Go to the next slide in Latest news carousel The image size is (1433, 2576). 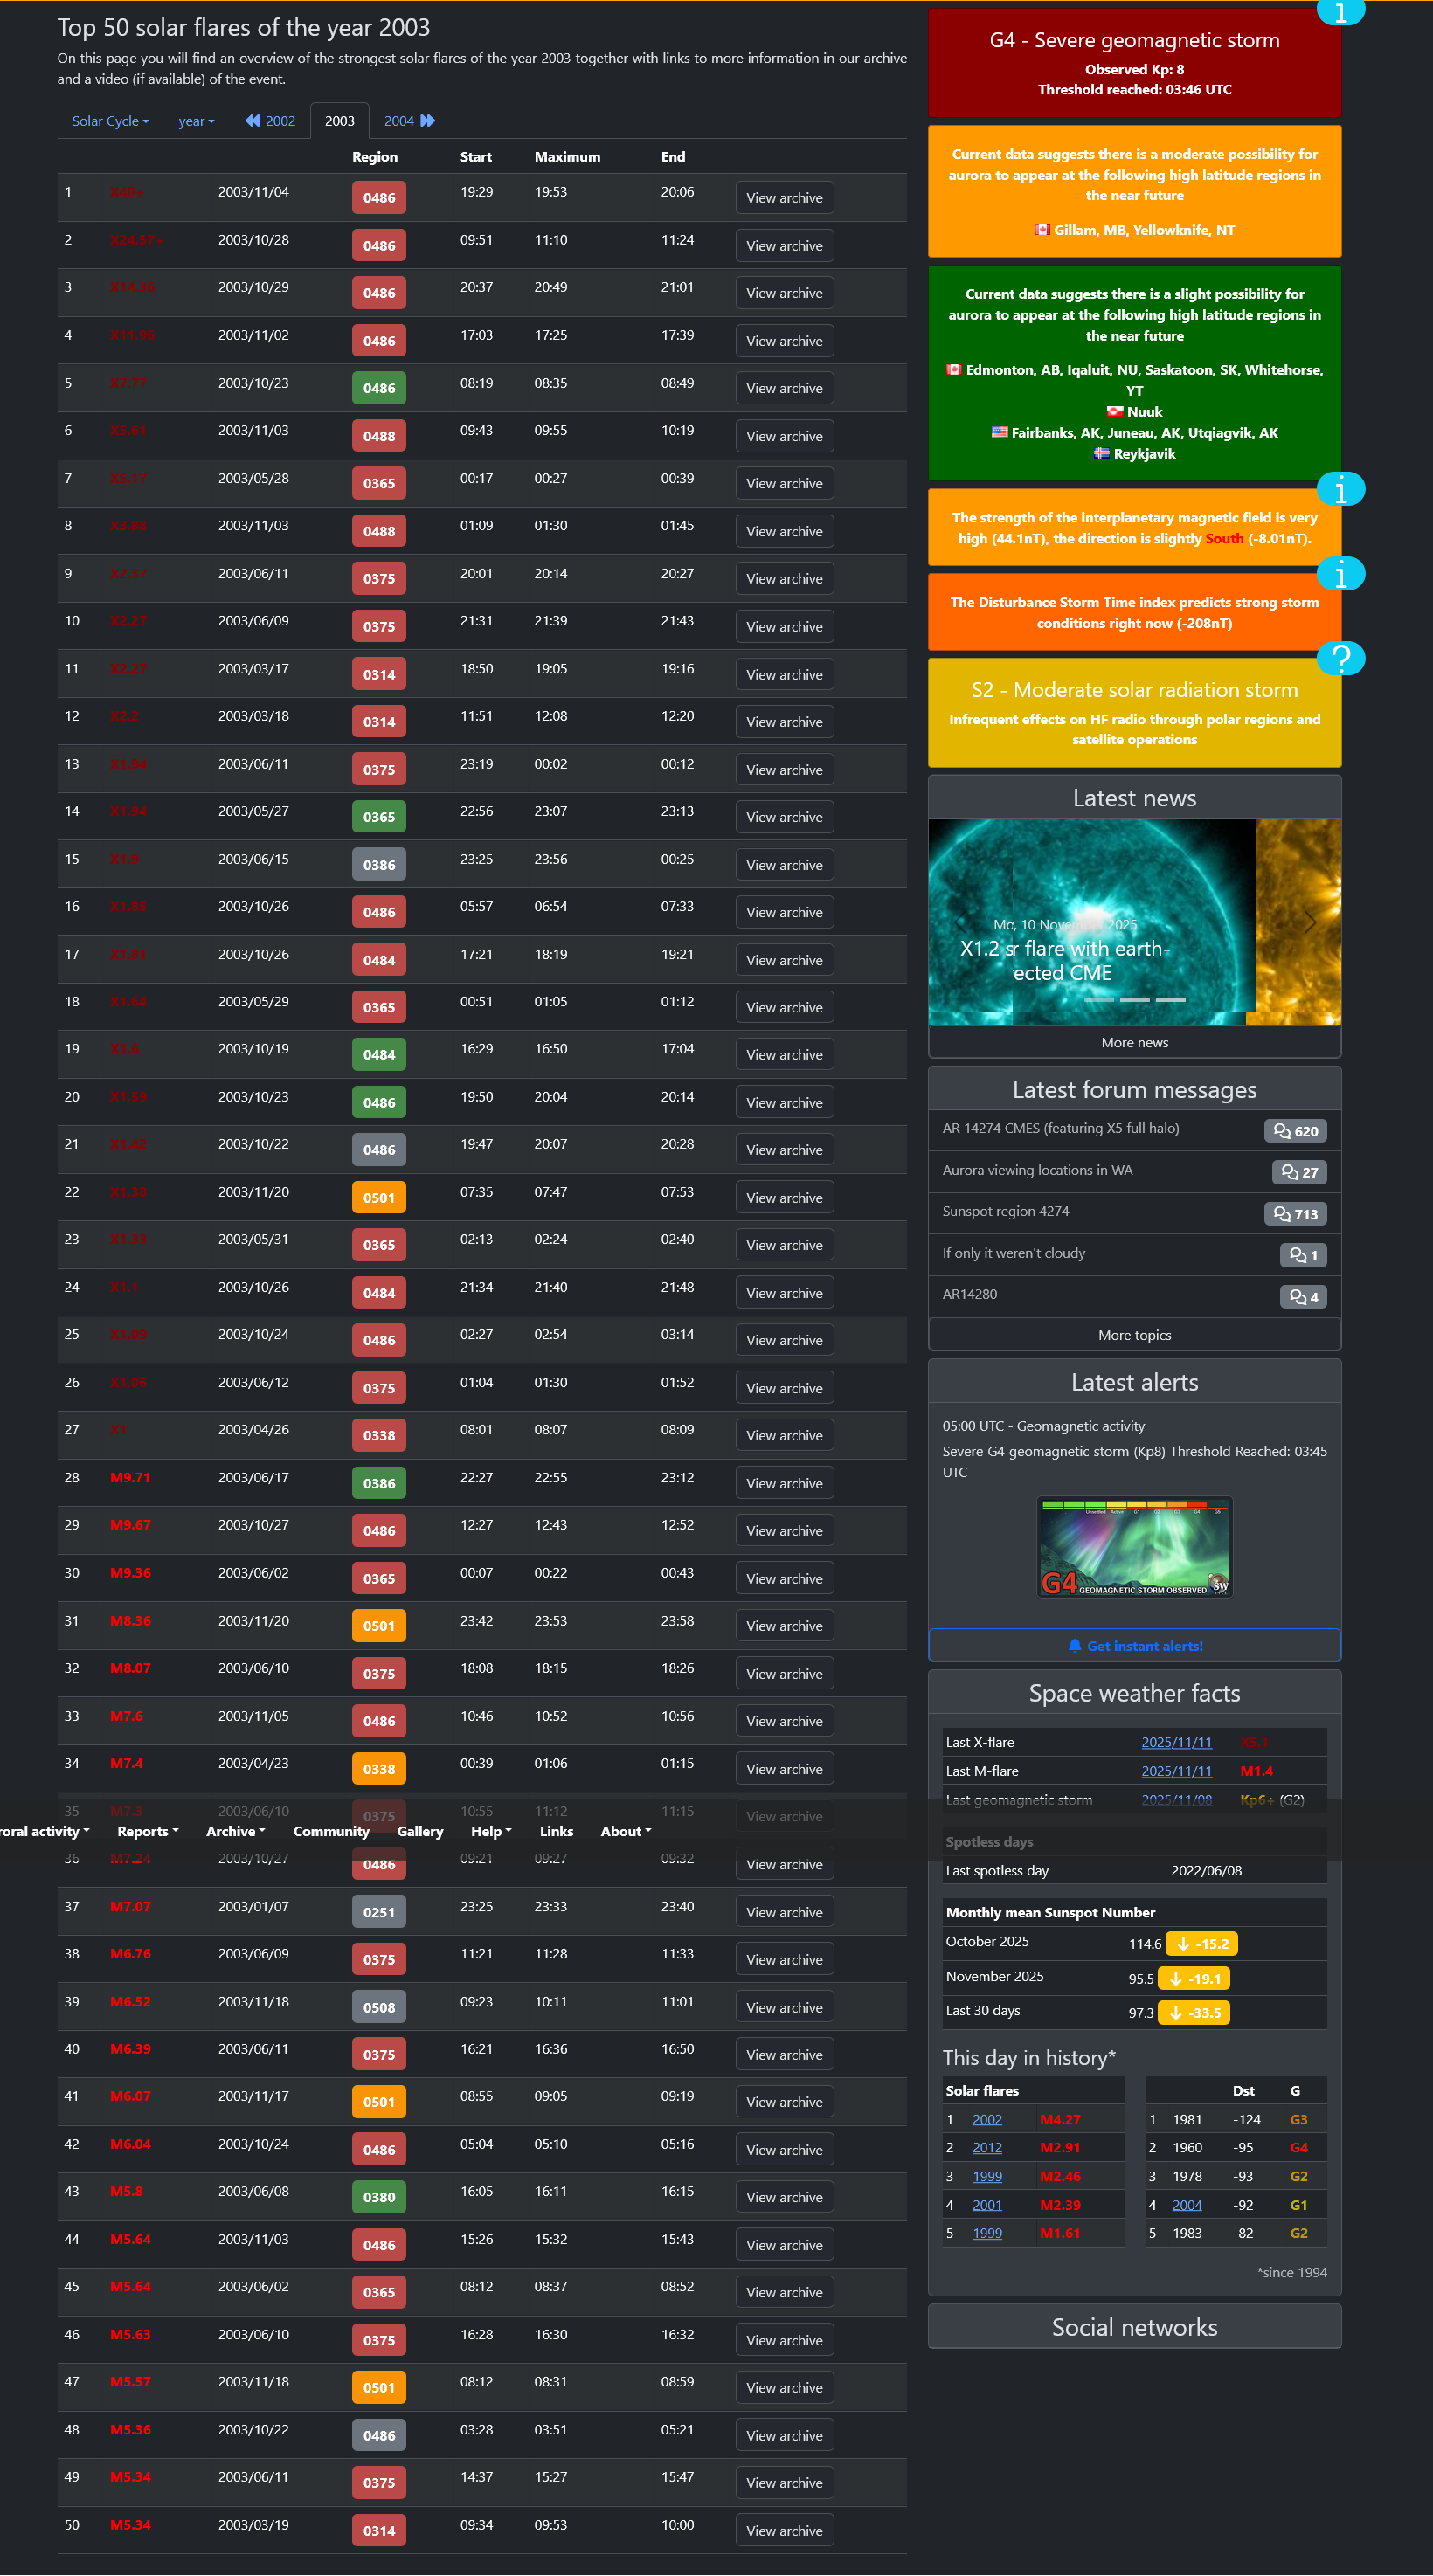(x=1309, y=922)
